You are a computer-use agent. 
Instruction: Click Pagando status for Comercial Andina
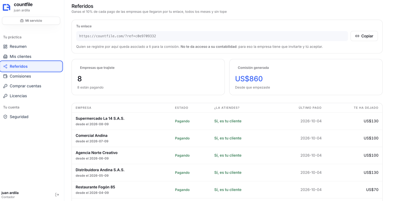point(182,138)
